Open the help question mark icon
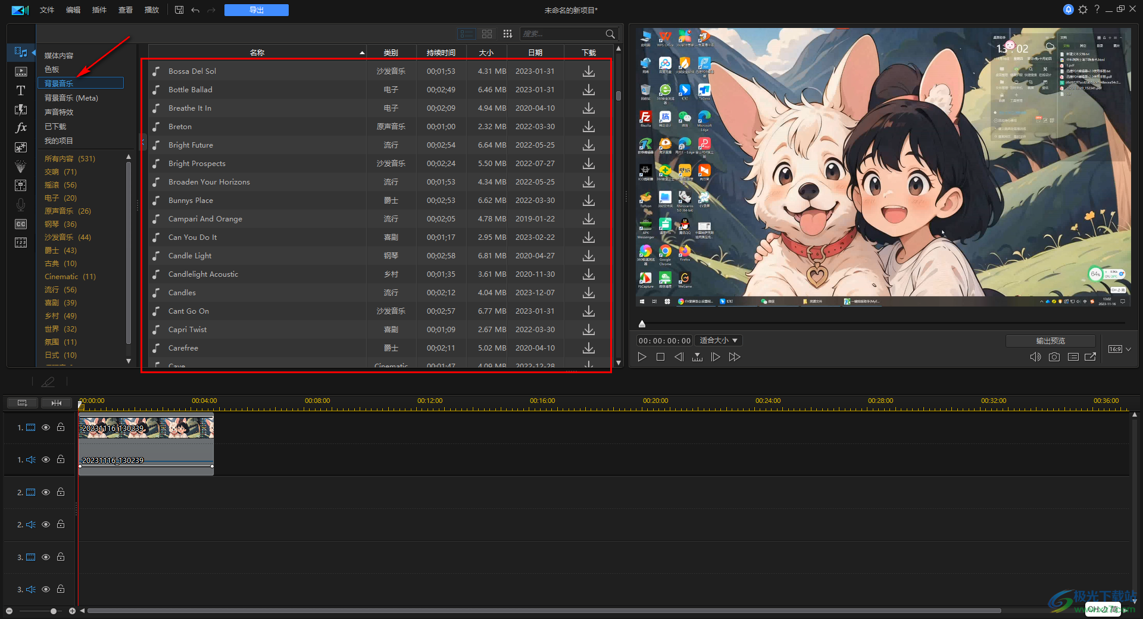 tap(1097, 10)
